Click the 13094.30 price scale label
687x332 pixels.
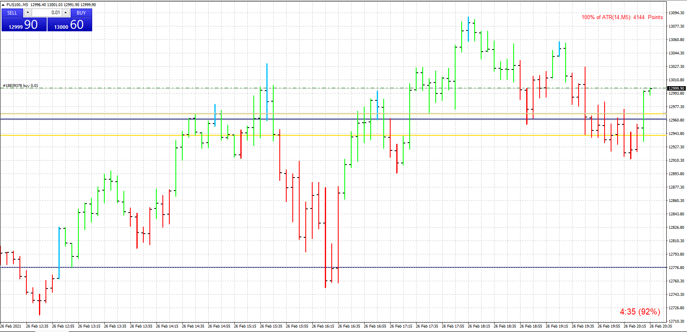point(676,13)
